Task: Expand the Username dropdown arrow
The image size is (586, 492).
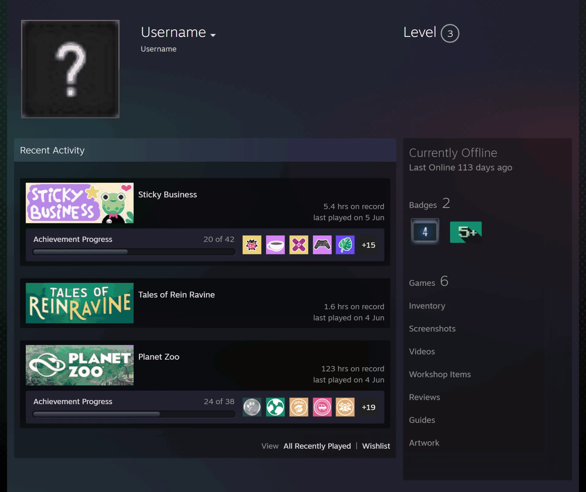Action: point(213,35)
